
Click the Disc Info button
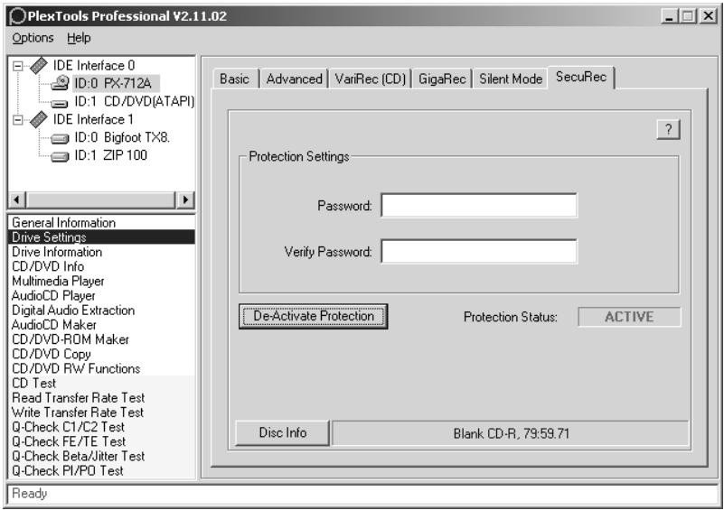tap(283, 433)
